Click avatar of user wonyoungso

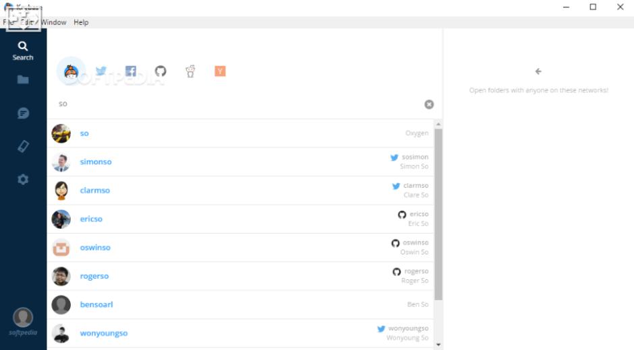tap(61, 333)
